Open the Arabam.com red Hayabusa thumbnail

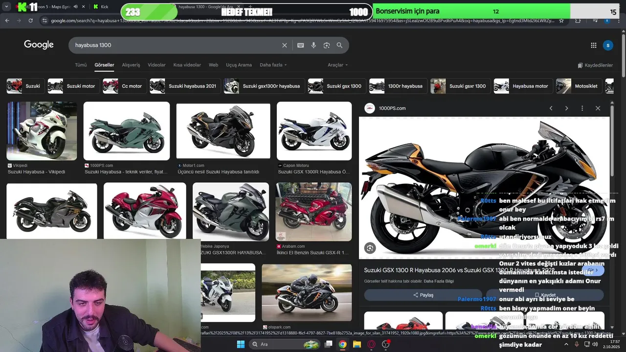(313, 212)
